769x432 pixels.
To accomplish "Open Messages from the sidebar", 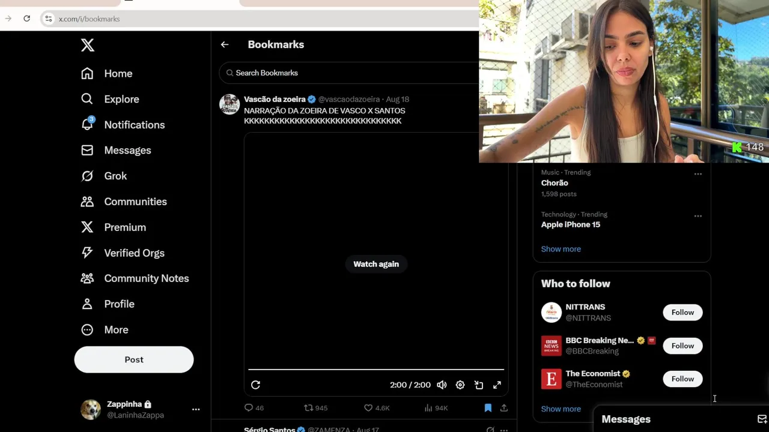I will pos(116,150).
